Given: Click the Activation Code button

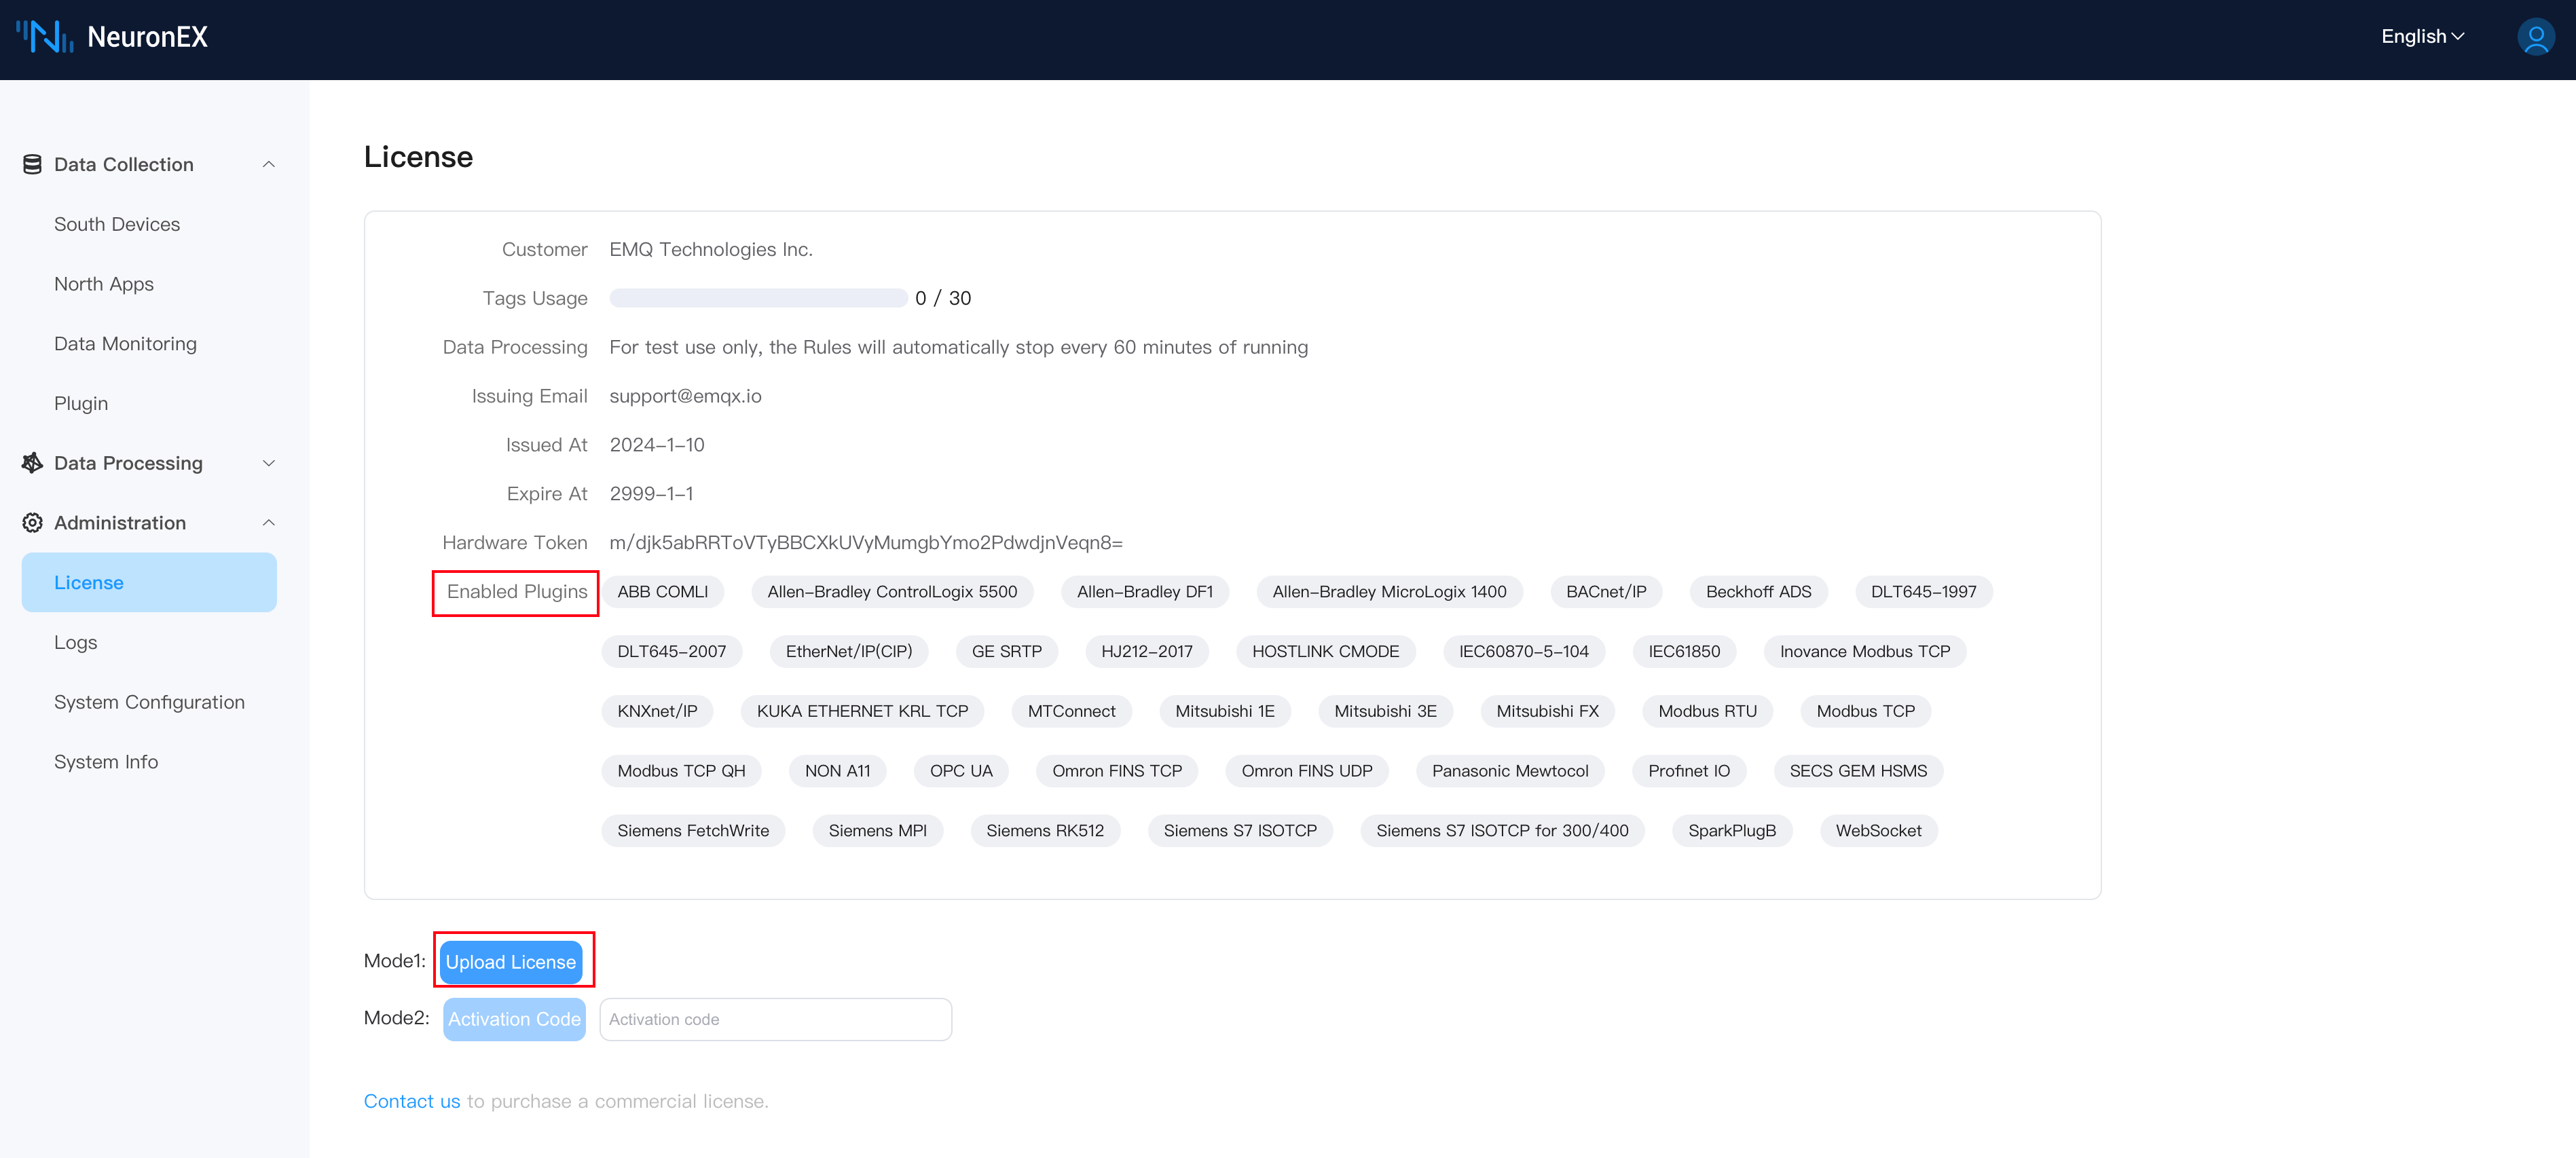Looking at the screenshot, I should point(514,1019).
